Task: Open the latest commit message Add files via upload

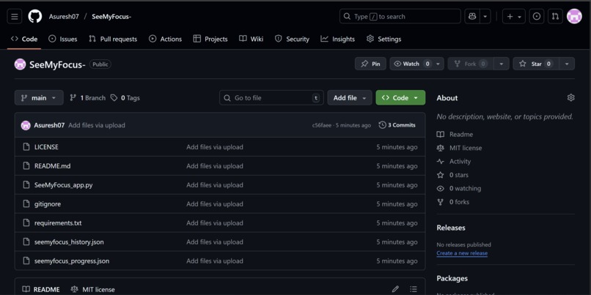Action: [x=97, y=125]
